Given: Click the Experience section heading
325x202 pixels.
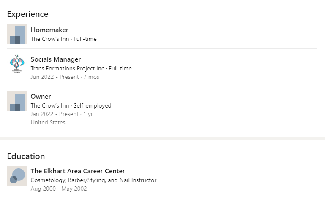Looking at the screenshot, I should (28, 14).
